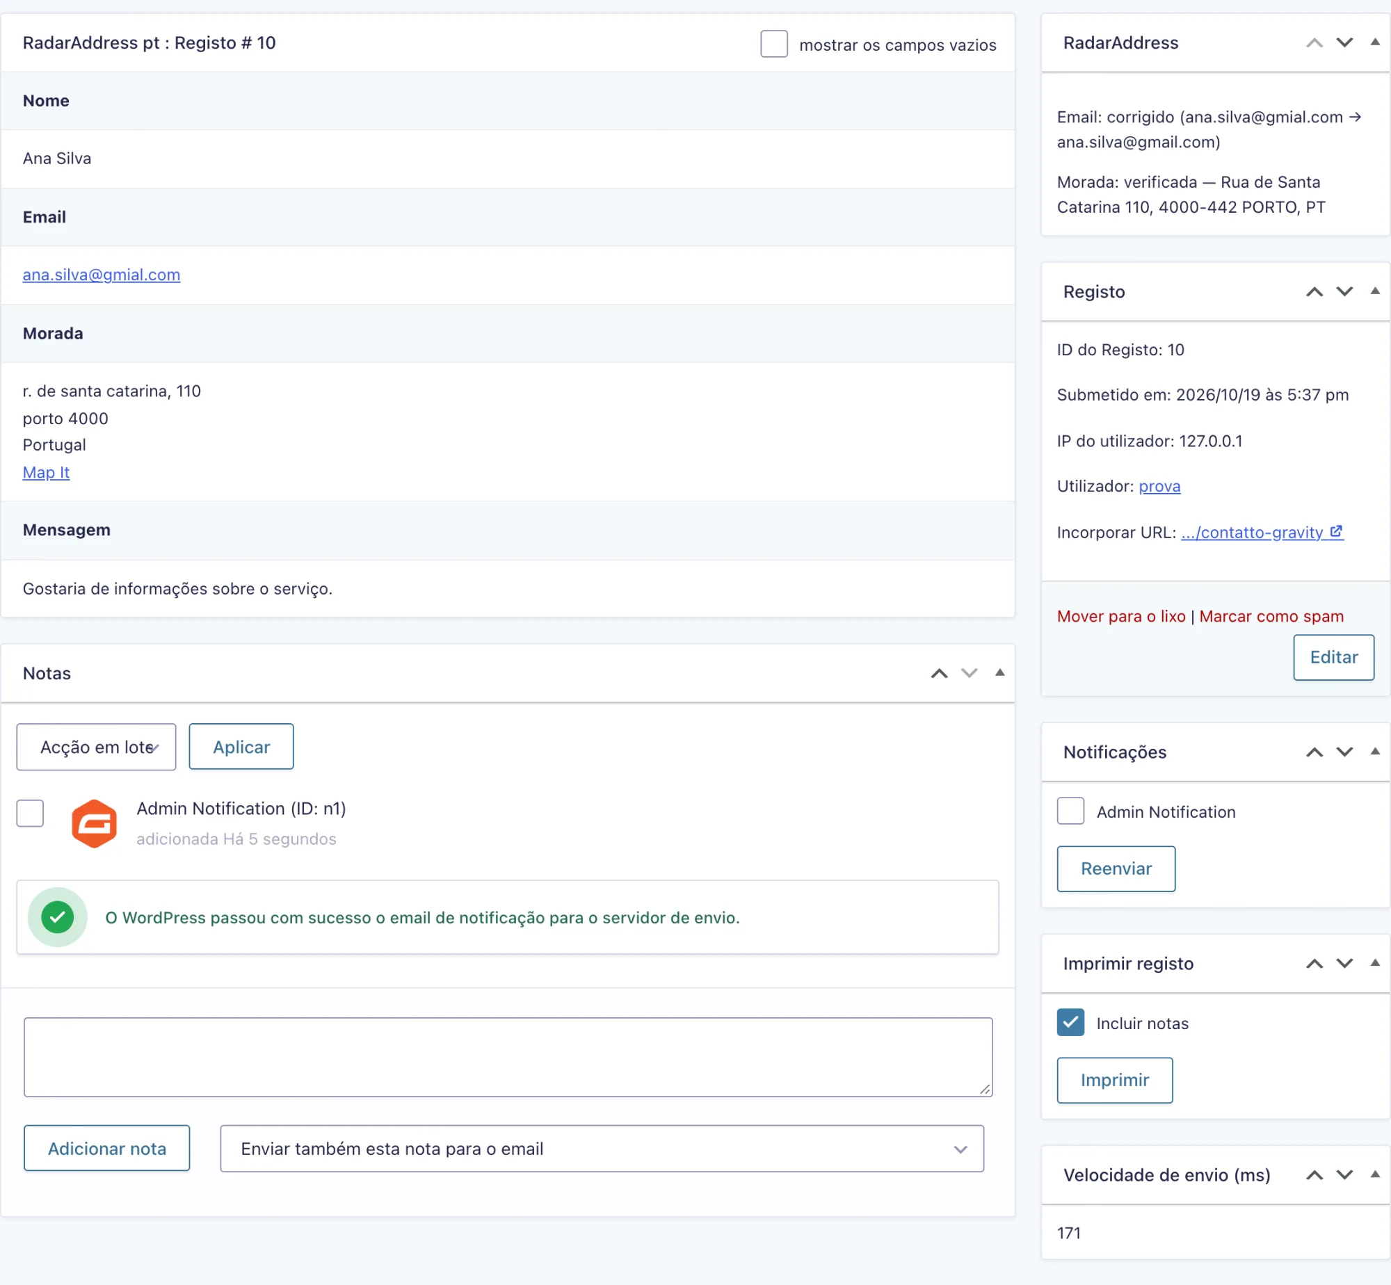Viewport: 1391px width, 1285px height.
Task: Open external link icon beside contatto-gravity
Action: pyautogui.click(x=1336, y=531)
